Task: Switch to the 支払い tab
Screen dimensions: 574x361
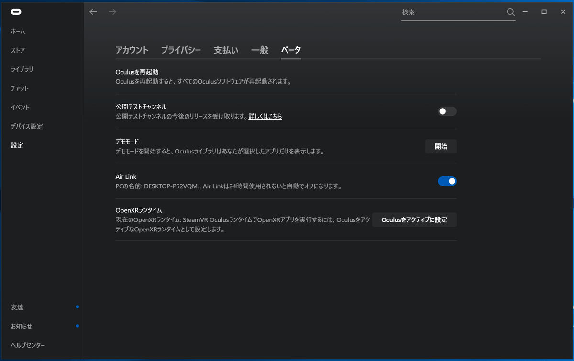Action: (x=226, y=50)
